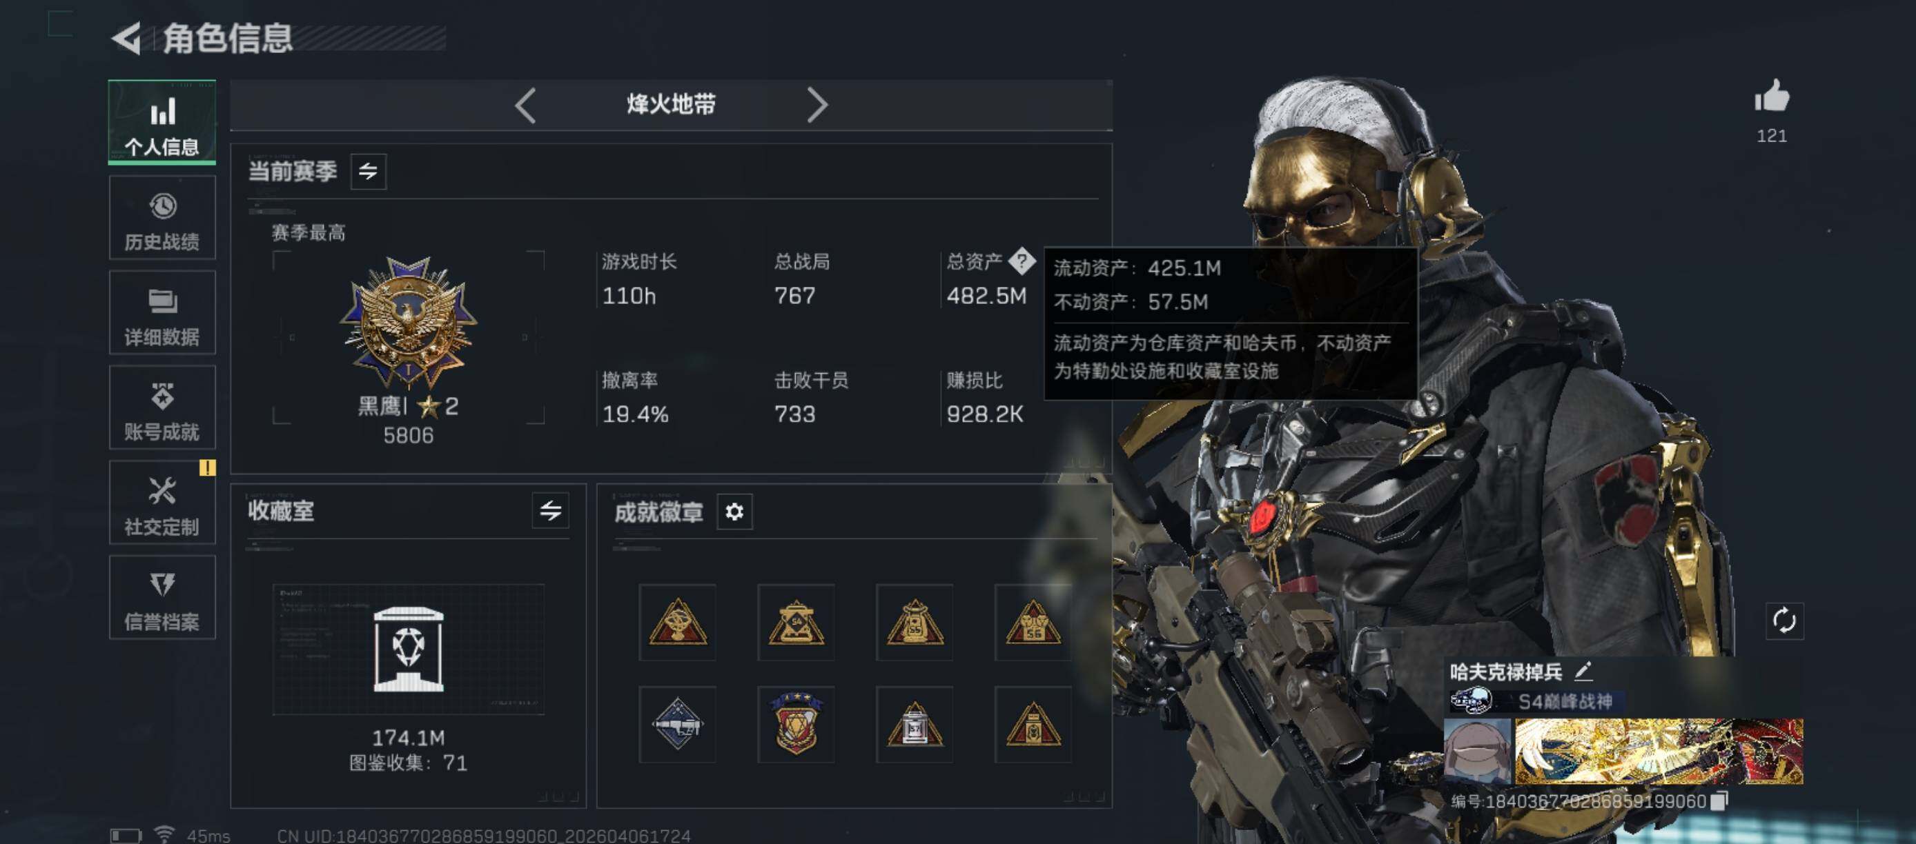1916x844 pixels.
Task: Like this profile with the thumbs-up icon
Action: click(1772, 97)
